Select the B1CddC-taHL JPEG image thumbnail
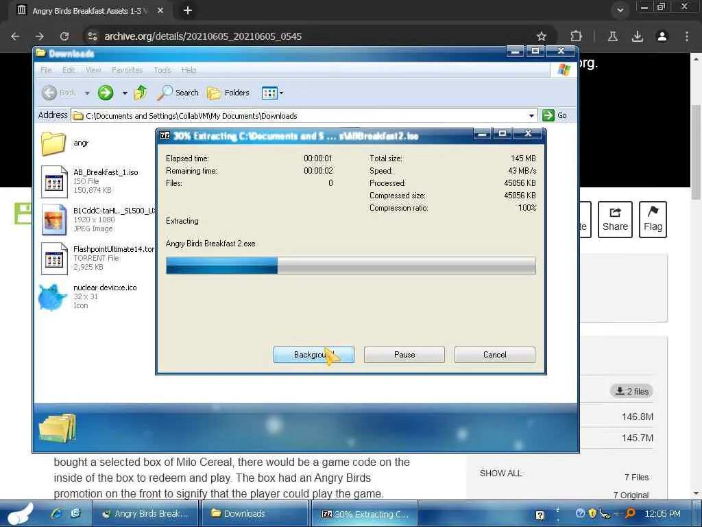 pyautogui.click(x=54, y=220)
